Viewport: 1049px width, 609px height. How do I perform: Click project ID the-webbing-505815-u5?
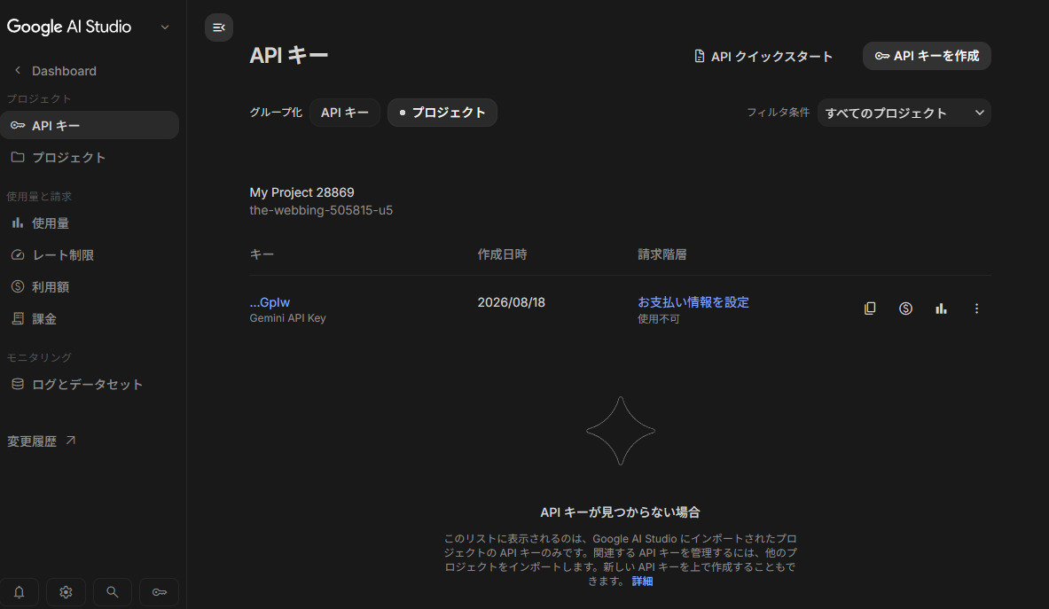[321, 210]
